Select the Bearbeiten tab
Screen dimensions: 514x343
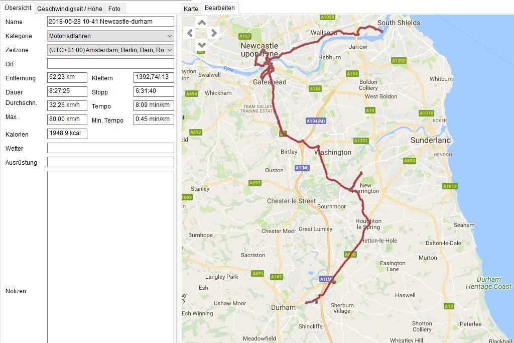tap(220, 9)
